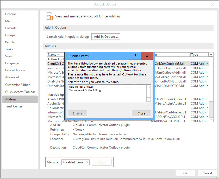Click the Add-in Options button
The width and height of the screenshot is (219, 179).
click(106, 36)
